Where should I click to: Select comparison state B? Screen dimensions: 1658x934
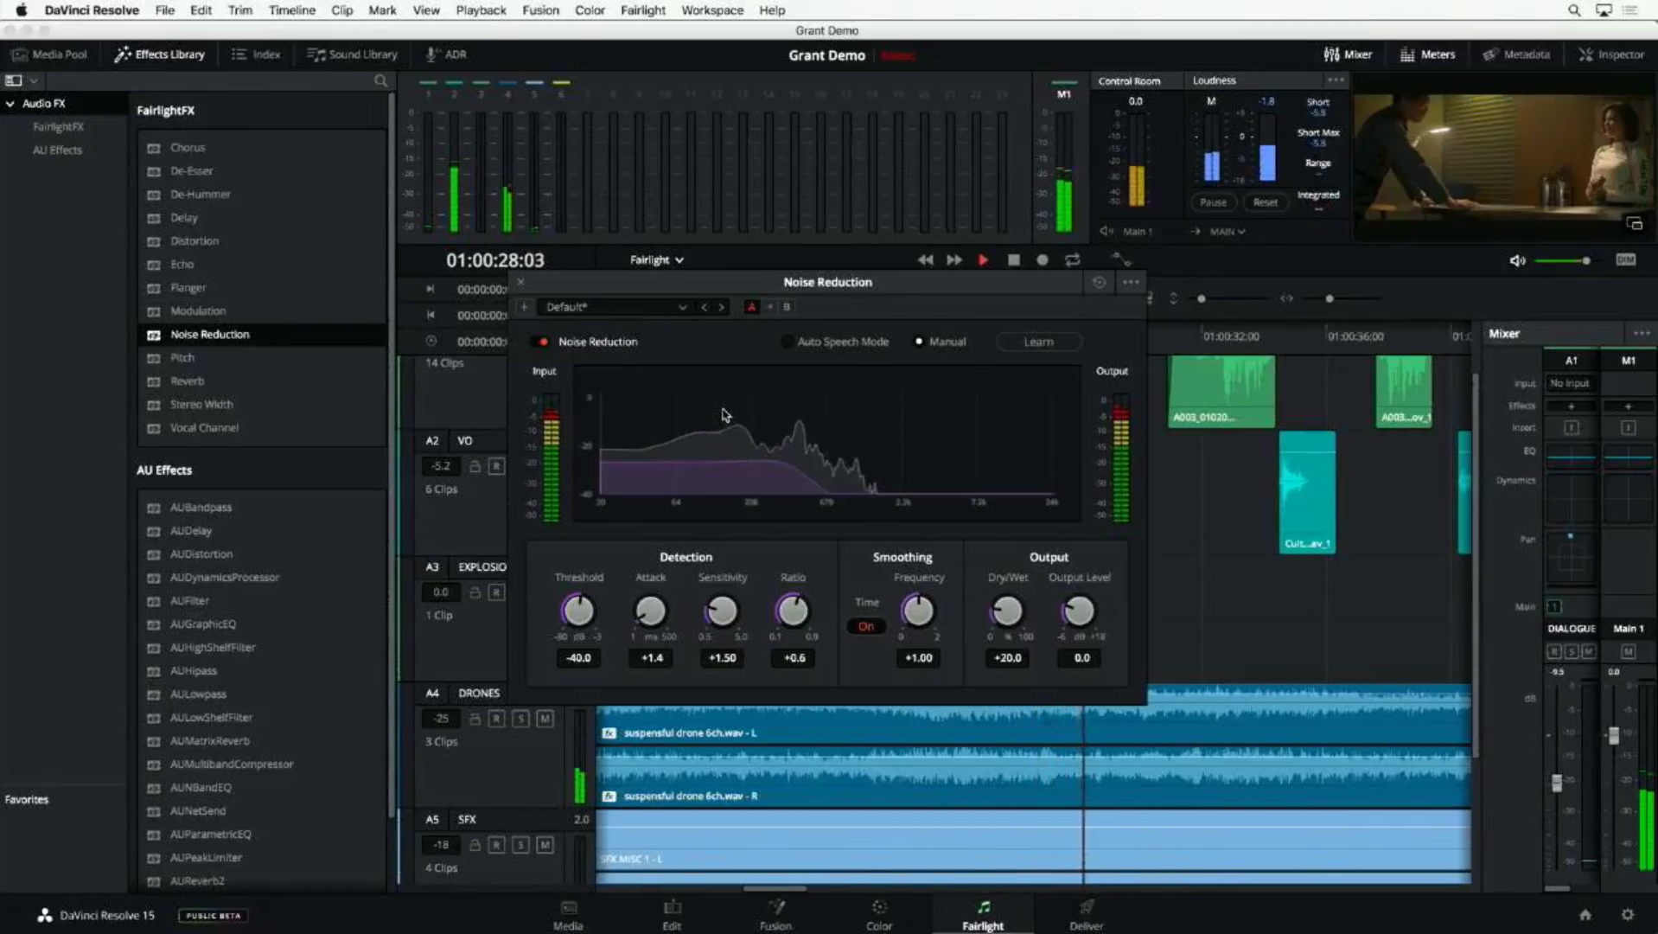tap(787, 307)
